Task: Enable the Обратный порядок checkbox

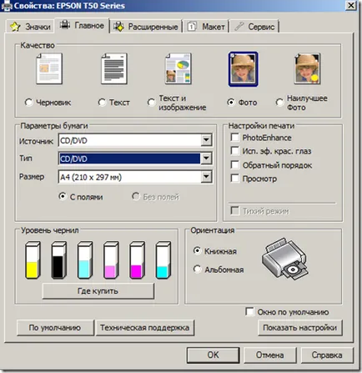Action: click(235, 164)
